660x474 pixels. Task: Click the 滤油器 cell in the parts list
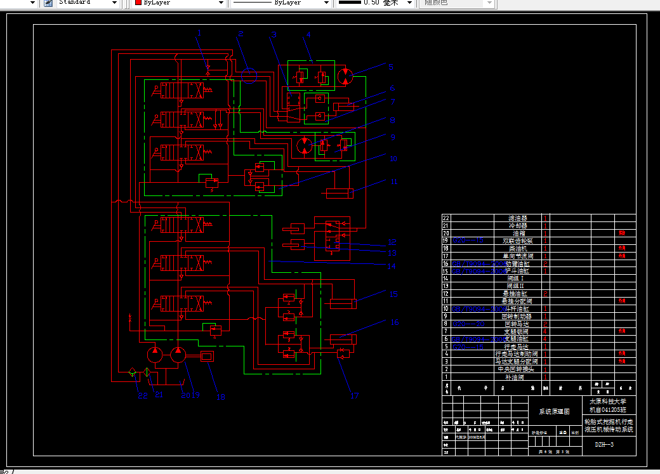(x=517, y=218)
